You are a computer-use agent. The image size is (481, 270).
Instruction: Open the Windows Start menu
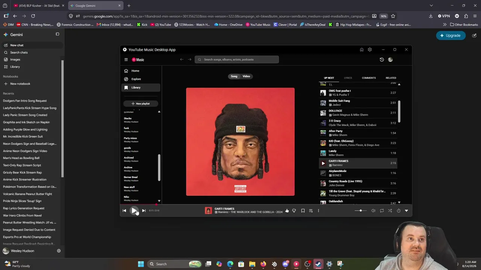tap(141, 264)
